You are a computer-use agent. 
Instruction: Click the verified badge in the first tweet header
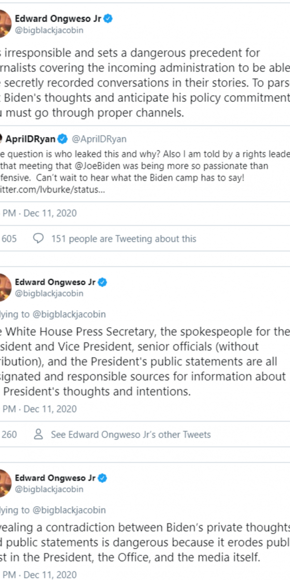pyautogui.click(x=109, y=19)
